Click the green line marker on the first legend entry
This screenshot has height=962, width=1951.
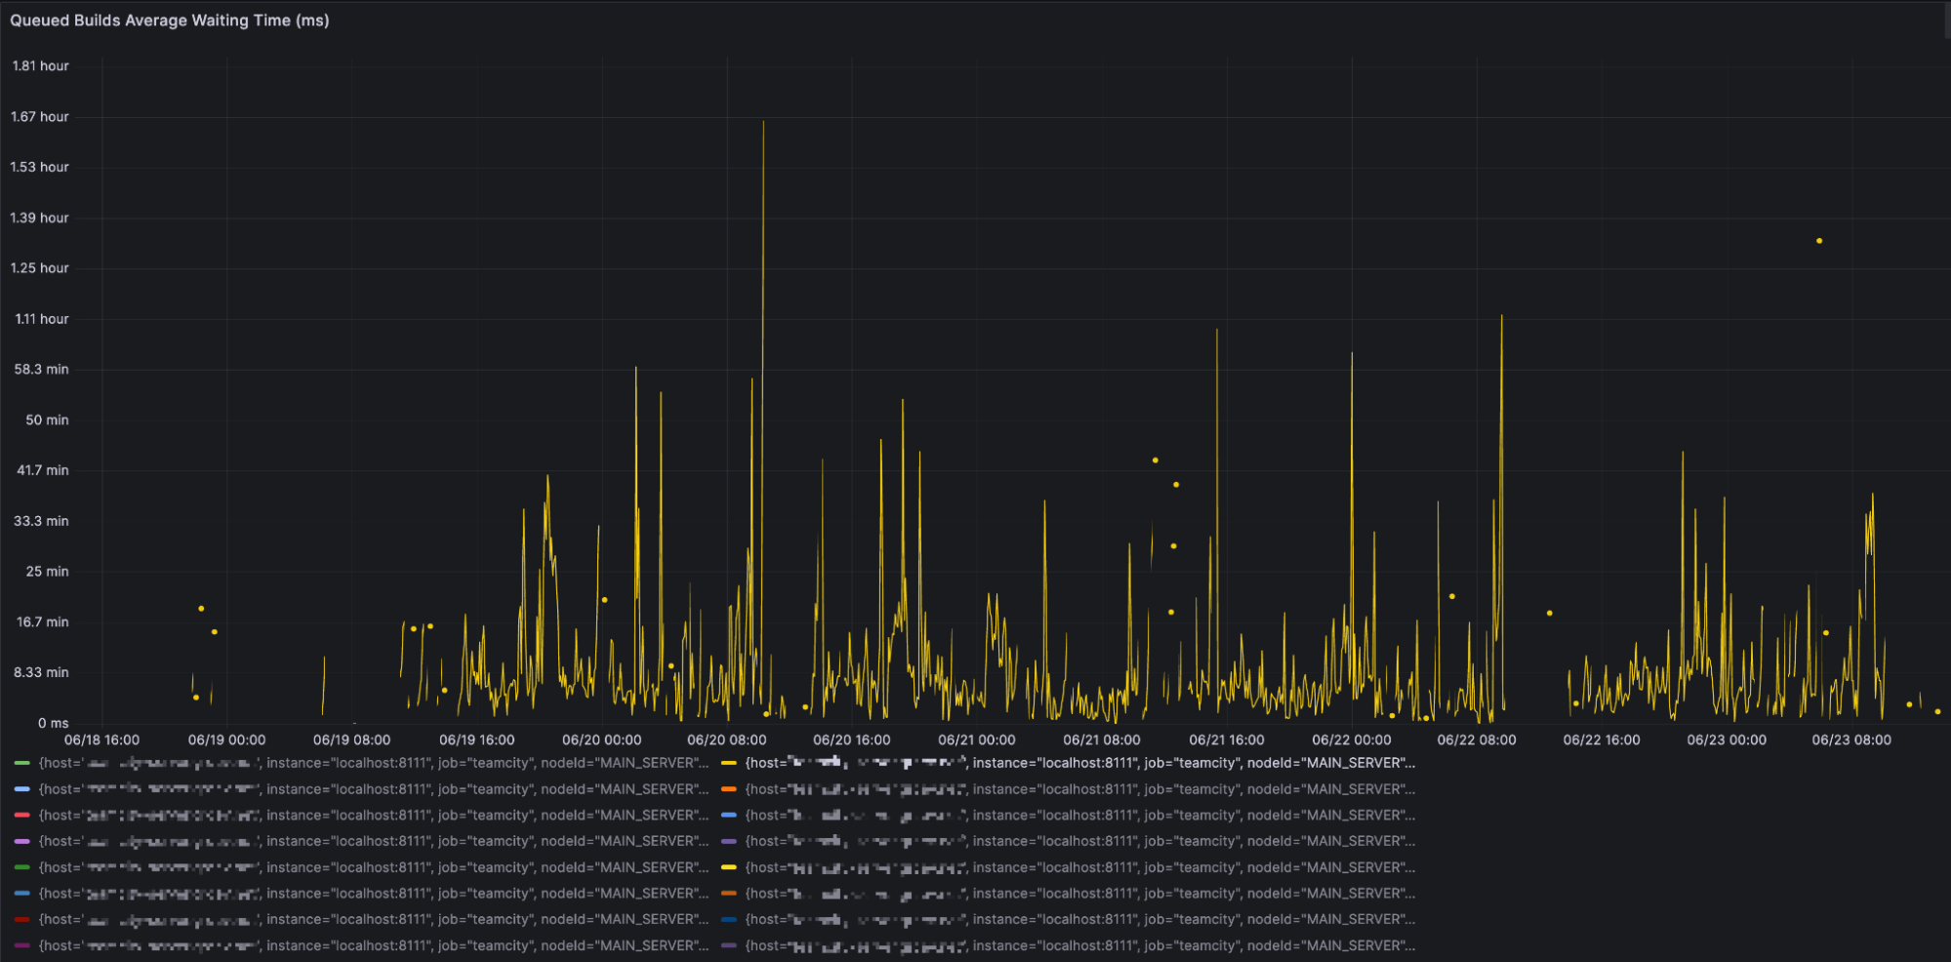point(21,762)
